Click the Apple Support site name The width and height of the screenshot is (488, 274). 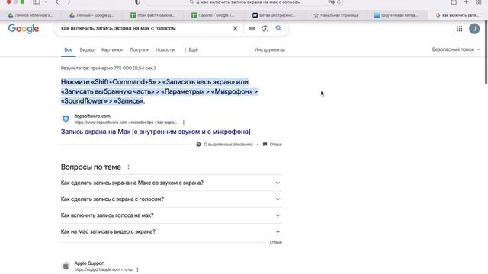89,263
